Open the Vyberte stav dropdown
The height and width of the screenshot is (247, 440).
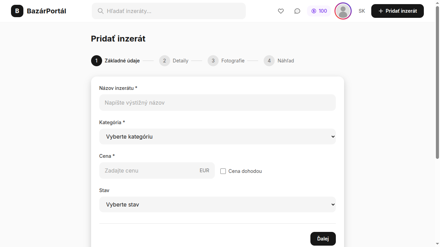(x=217, y=204)
